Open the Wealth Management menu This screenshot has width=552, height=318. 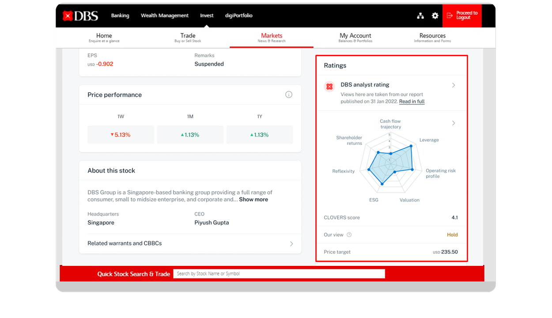[x=165, y=15]
